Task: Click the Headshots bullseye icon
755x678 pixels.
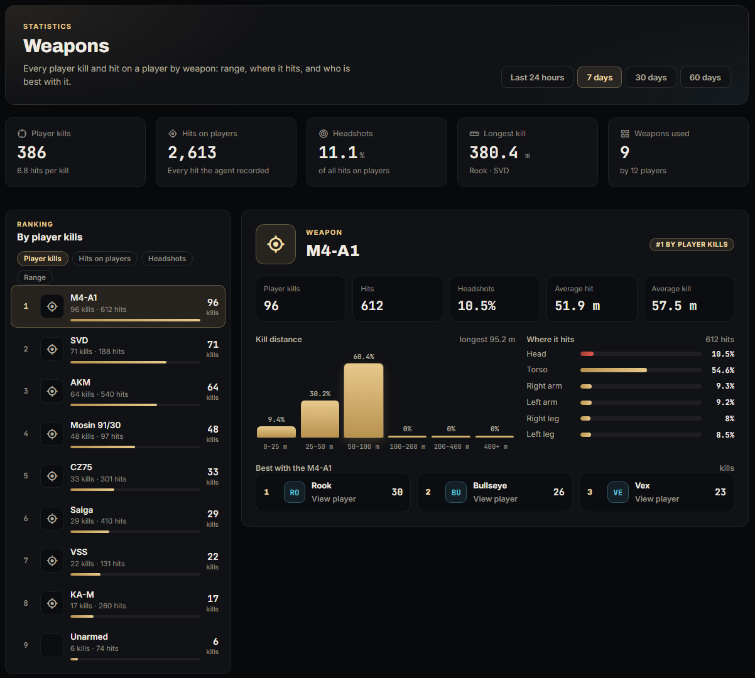Action: 323,134
